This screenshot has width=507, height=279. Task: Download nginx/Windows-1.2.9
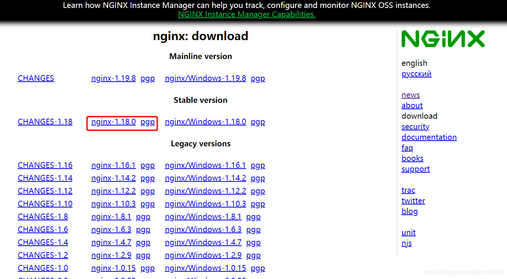(203, 255)
